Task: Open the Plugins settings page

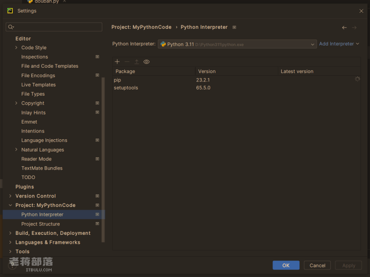Action: coord(25,187)
